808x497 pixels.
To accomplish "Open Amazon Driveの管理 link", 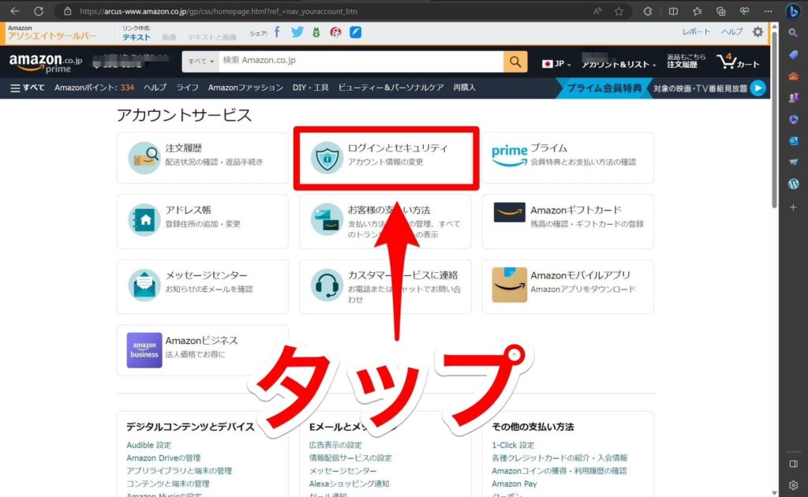I will [163, 458].
